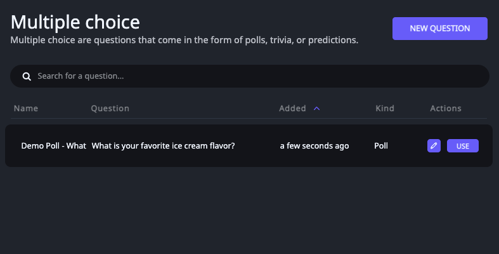Select the Demo Poll table row
The height and width of the screenshot is (254, 499).
pos(249,145)
